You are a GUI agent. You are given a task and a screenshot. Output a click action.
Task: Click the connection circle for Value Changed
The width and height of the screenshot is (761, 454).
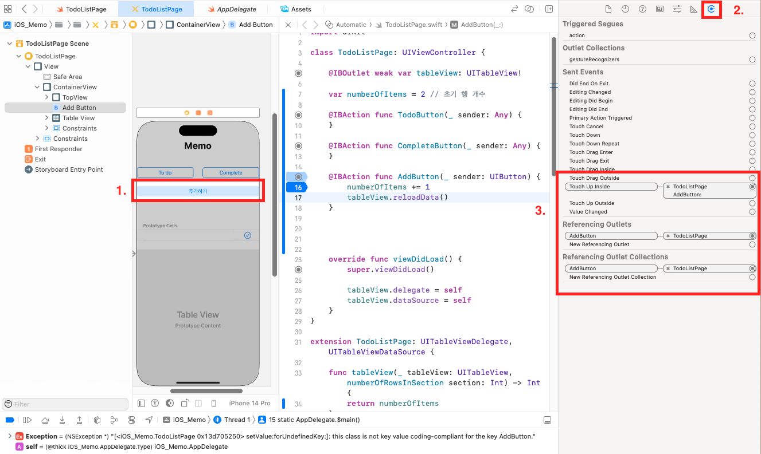(x=752, y=212)
